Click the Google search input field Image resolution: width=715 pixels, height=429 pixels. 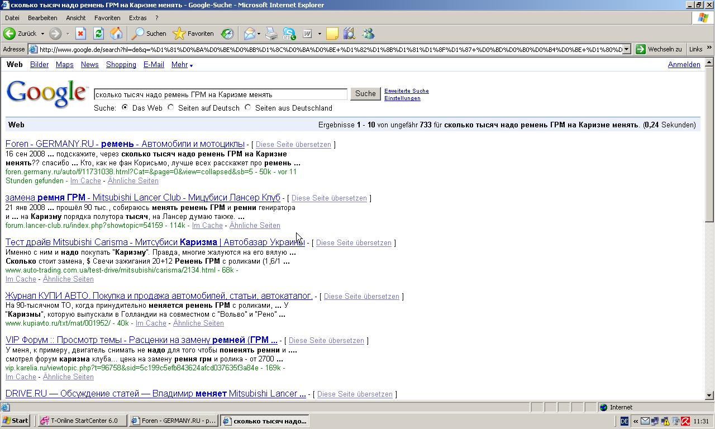221,94
